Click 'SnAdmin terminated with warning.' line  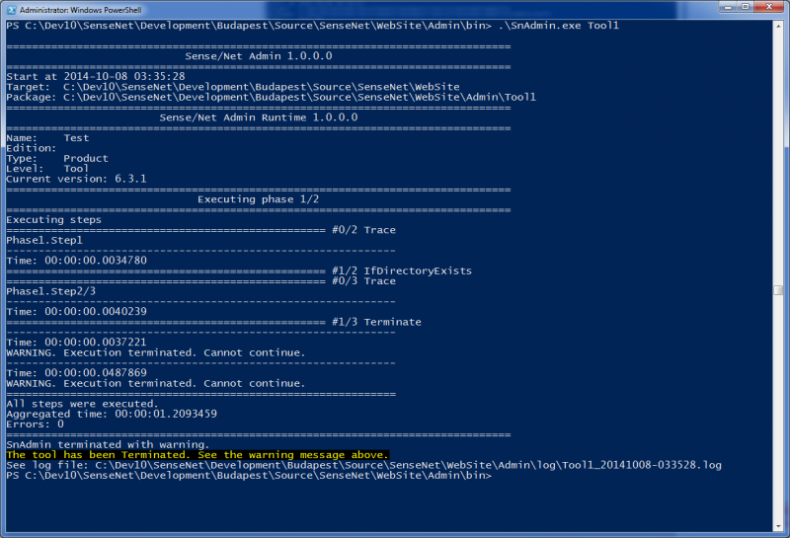[x=108, y=445]
